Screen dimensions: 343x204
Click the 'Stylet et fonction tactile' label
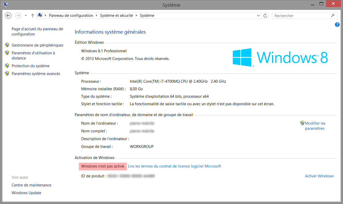tap(102, 104)
